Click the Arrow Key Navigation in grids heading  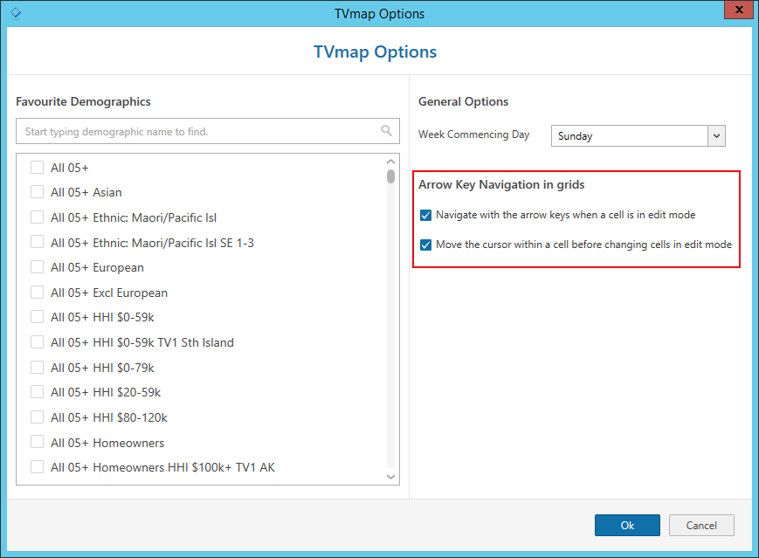coord(501,185)
